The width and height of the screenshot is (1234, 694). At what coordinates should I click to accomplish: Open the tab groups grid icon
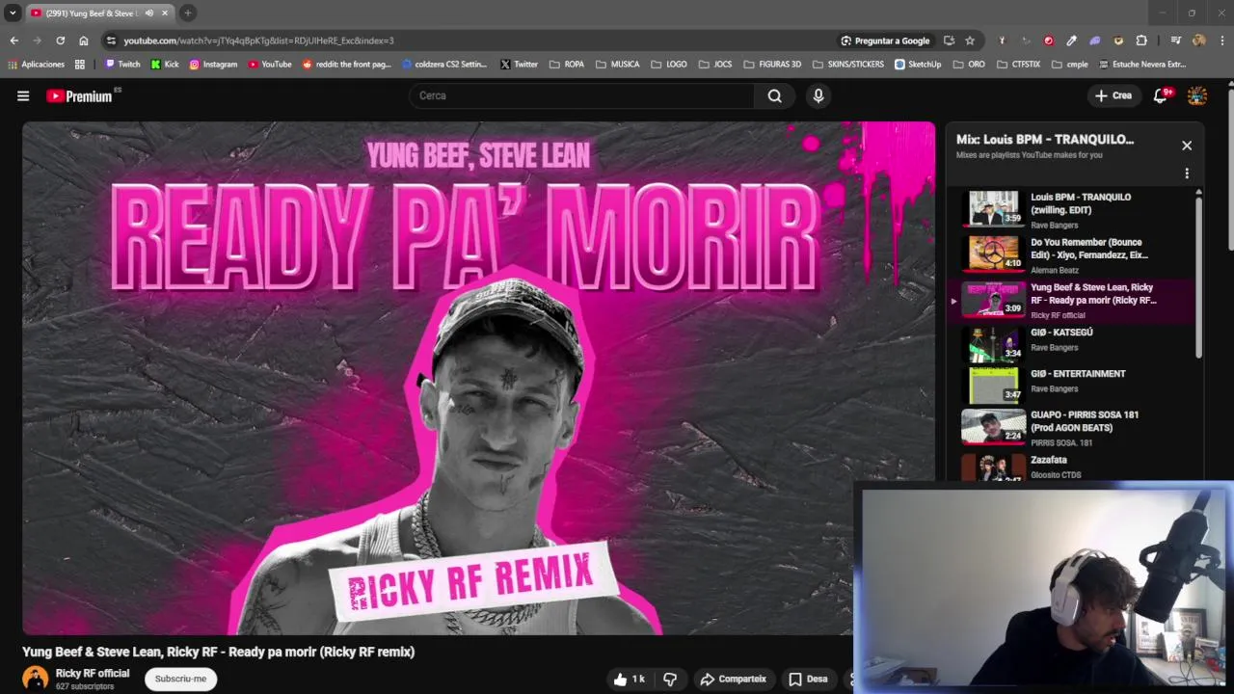click(80, 65)
